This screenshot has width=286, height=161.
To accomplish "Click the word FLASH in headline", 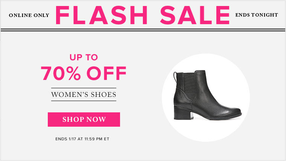I will coord(101,15).
